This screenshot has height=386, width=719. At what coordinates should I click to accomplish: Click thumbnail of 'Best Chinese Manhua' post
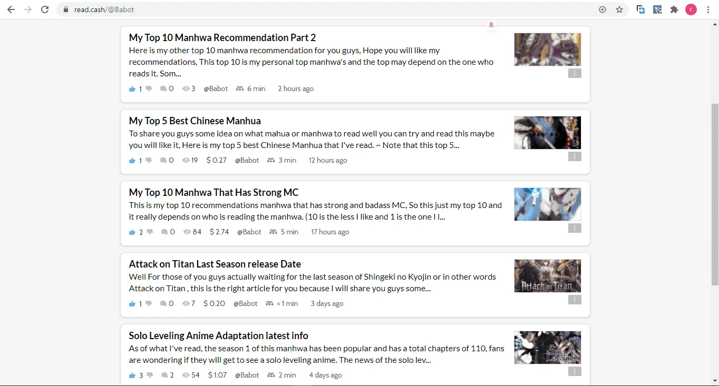click(x=548, y=133)
